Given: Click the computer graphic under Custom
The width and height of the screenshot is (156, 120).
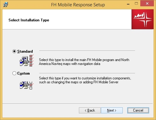Looking at the screenshot, I should click(24, 85).
